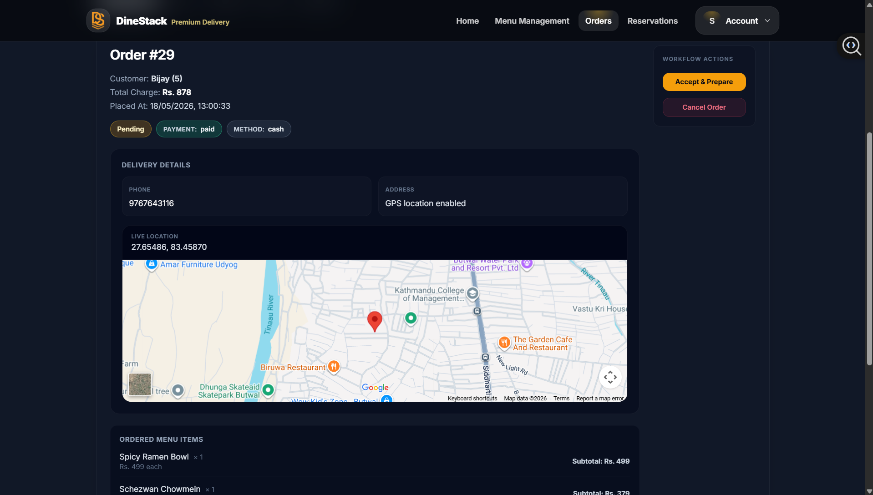Click the DineStack brand name

pyautogui.click(x=142, y=21)
